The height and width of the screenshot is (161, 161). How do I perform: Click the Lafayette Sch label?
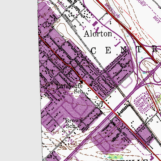coord(69,89)
